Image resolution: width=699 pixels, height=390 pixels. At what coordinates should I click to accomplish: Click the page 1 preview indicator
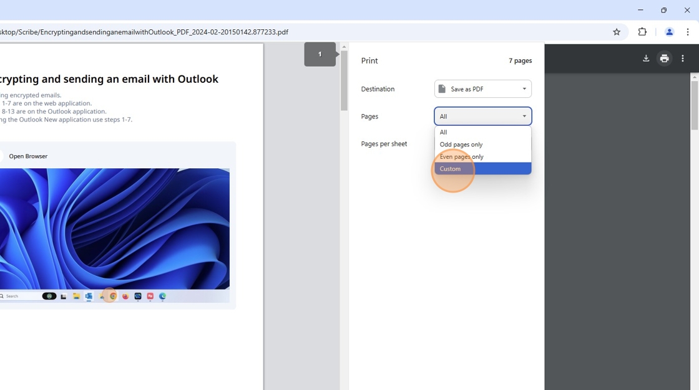point(320,54)
